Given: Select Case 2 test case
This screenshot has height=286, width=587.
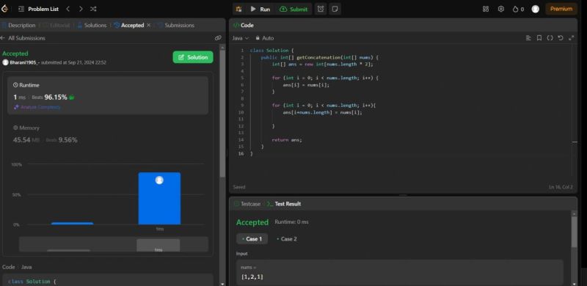Looking at the screenshot, I should point(287,239).
